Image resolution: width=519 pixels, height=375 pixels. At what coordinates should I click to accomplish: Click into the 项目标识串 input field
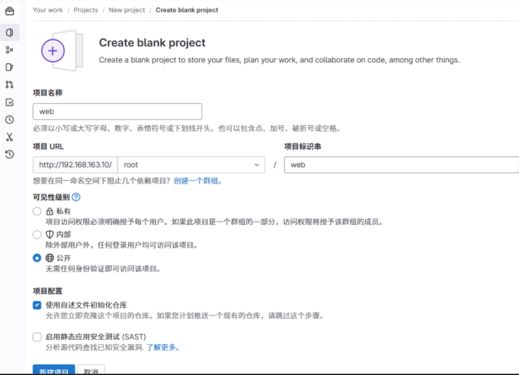click(401, 165)
